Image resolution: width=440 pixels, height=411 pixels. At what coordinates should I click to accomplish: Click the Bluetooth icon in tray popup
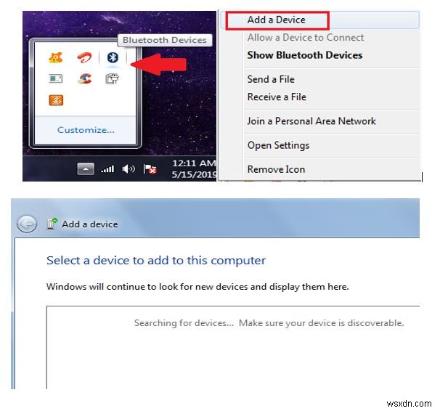[x=113, y=57]
